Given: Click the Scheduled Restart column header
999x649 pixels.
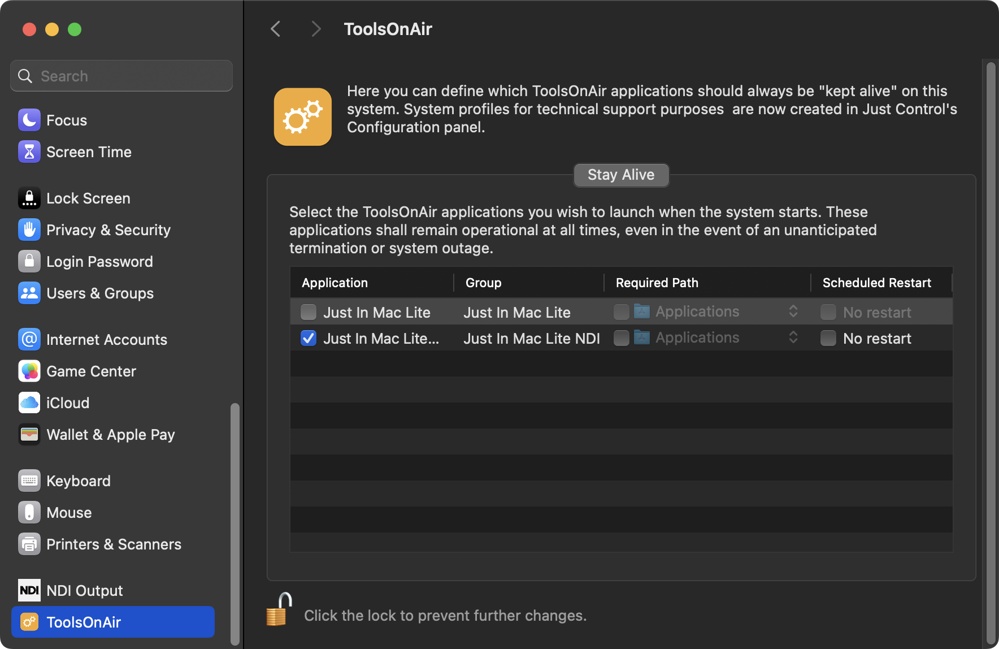Looking at the screenshot, I should click(x=881, y=283).
